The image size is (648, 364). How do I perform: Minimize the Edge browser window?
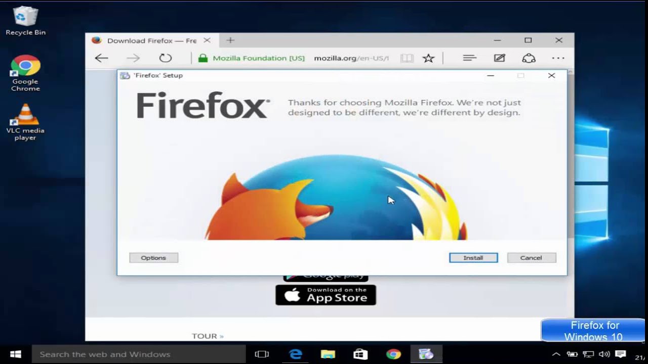point(497,40)
